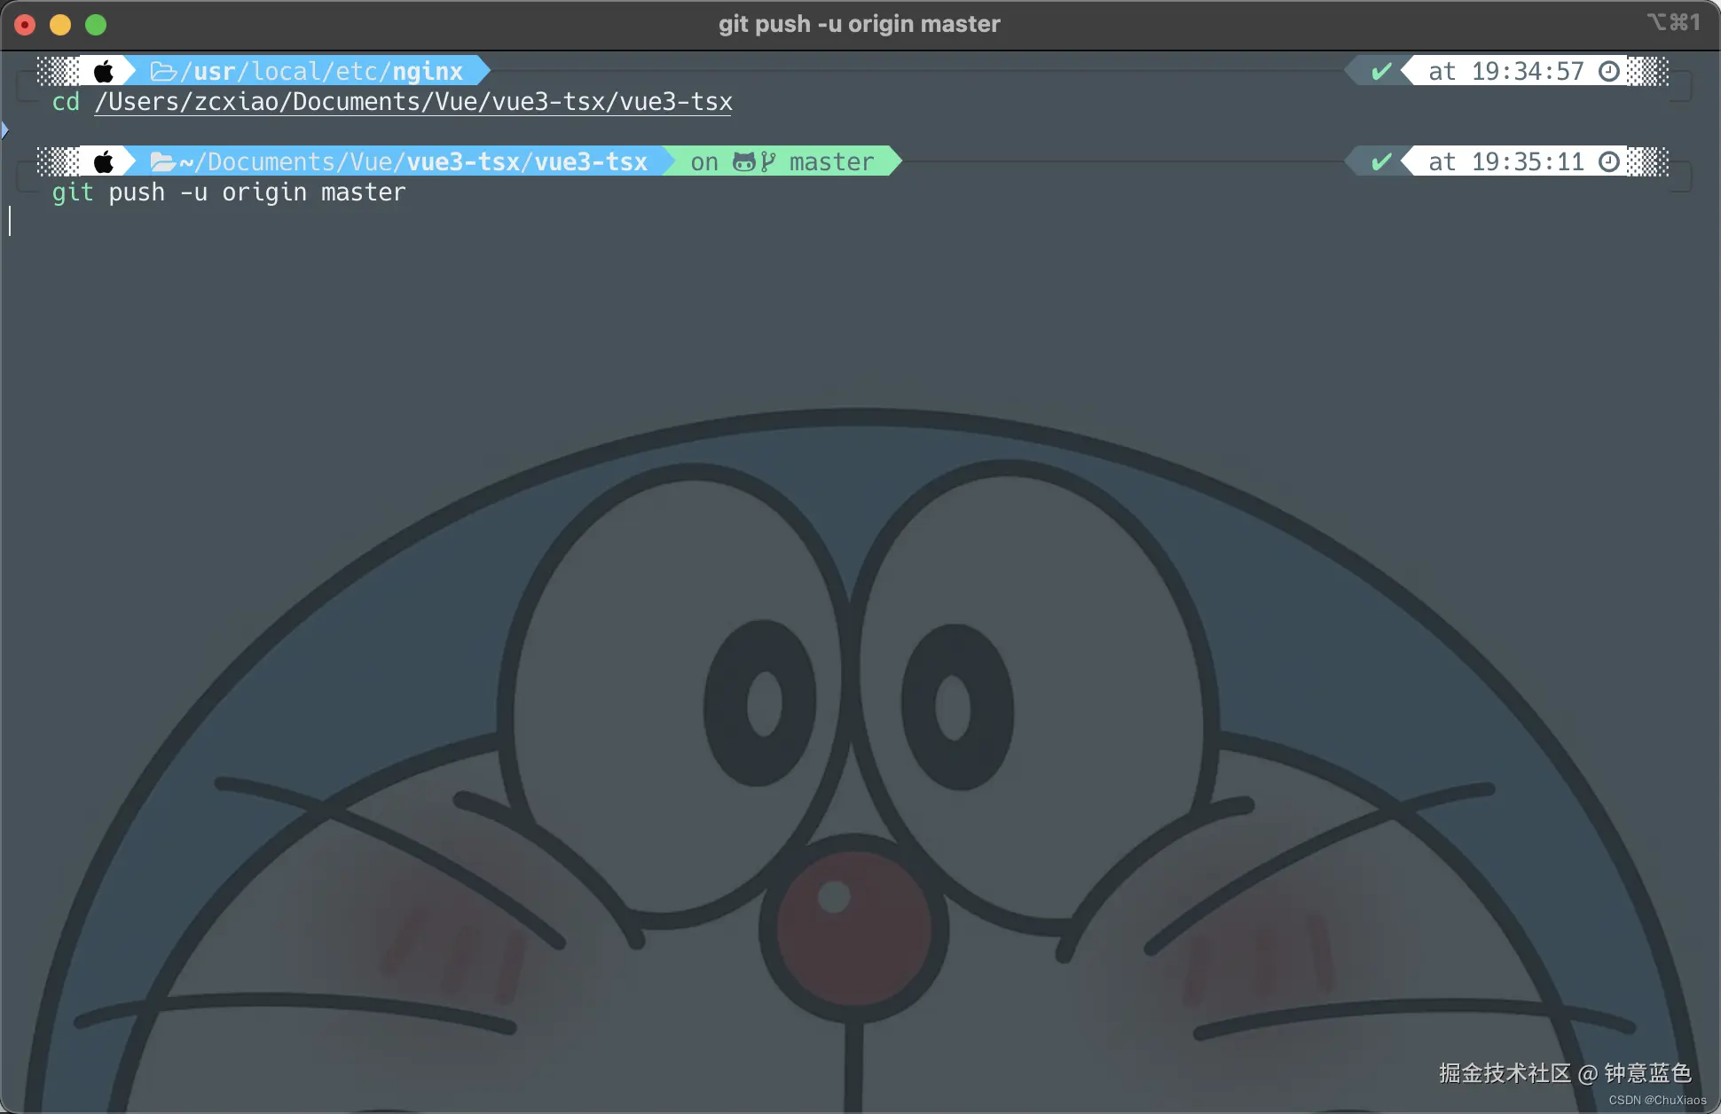Click the yellow minimize window button
The image size is (1721, 1114).
60,25
